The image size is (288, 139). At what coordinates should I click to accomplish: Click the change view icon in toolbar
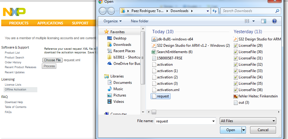[x=247, y=21]
